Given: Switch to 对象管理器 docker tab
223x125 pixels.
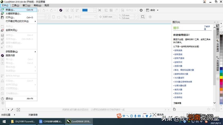Looking at the screenshot, I should click(218, 63).
